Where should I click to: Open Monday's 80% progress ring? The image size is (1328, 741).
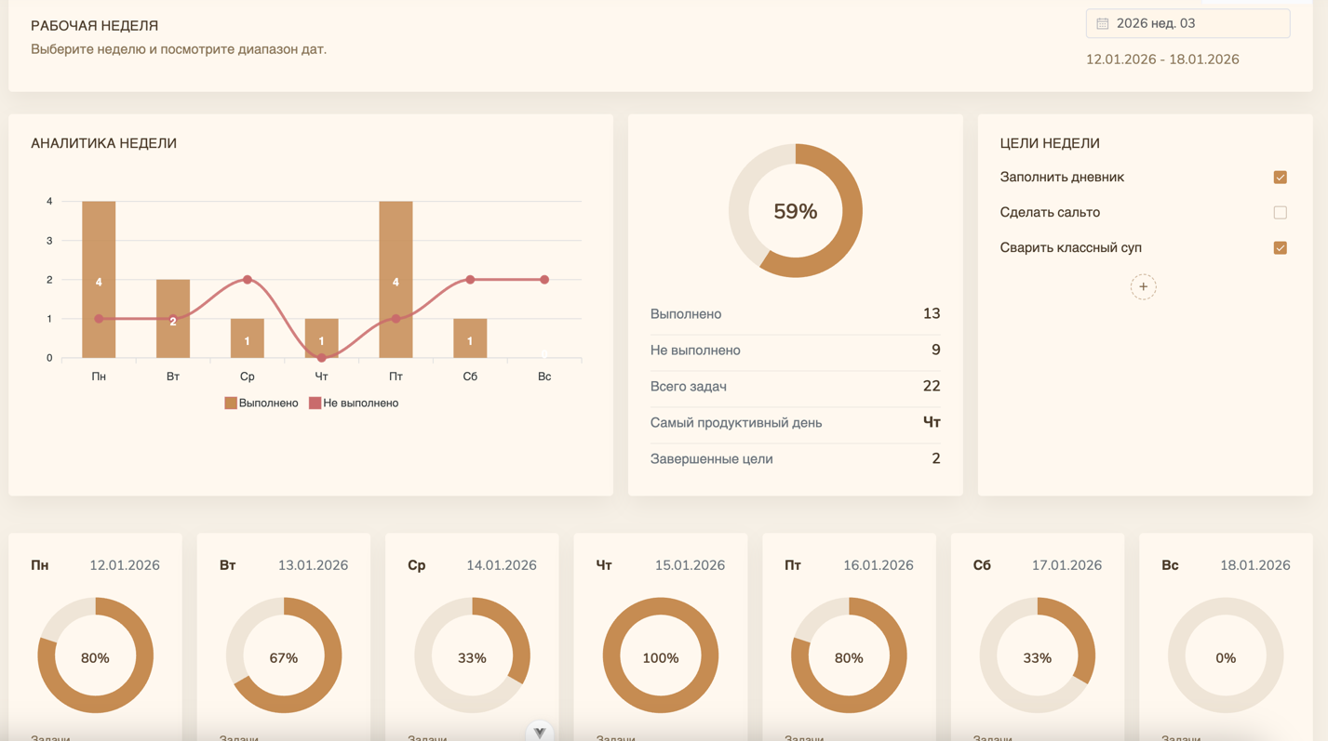95,656
